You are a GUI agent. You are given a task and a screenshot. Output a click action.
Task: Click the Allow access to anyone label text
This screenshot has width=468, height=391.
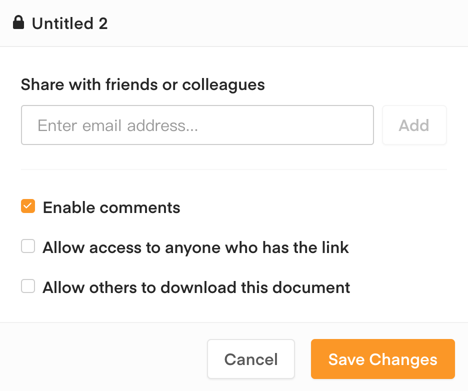195,247
